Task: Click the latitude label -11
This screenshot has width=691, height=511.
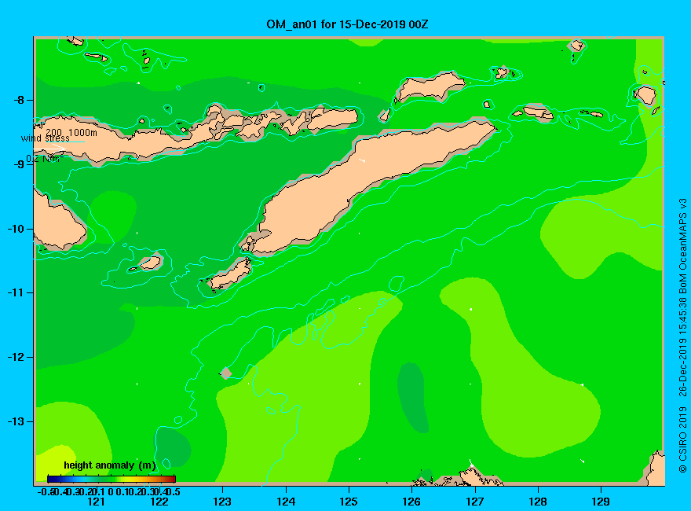Action: tap(16, 292)
